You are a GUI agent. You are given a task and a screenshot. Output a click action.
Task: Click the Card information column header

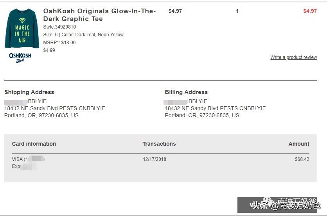(x=34, y=144)
